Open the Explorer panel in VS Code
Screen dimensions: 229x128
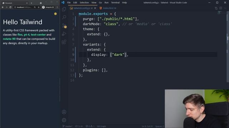64,9
